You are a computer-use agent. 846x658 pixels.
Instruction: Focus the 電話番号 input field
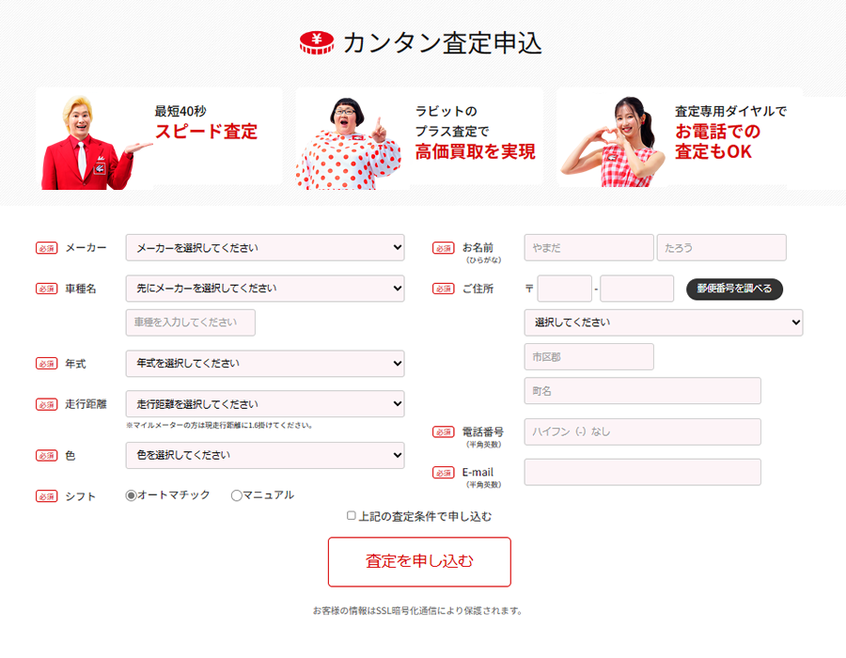[642, 432]
